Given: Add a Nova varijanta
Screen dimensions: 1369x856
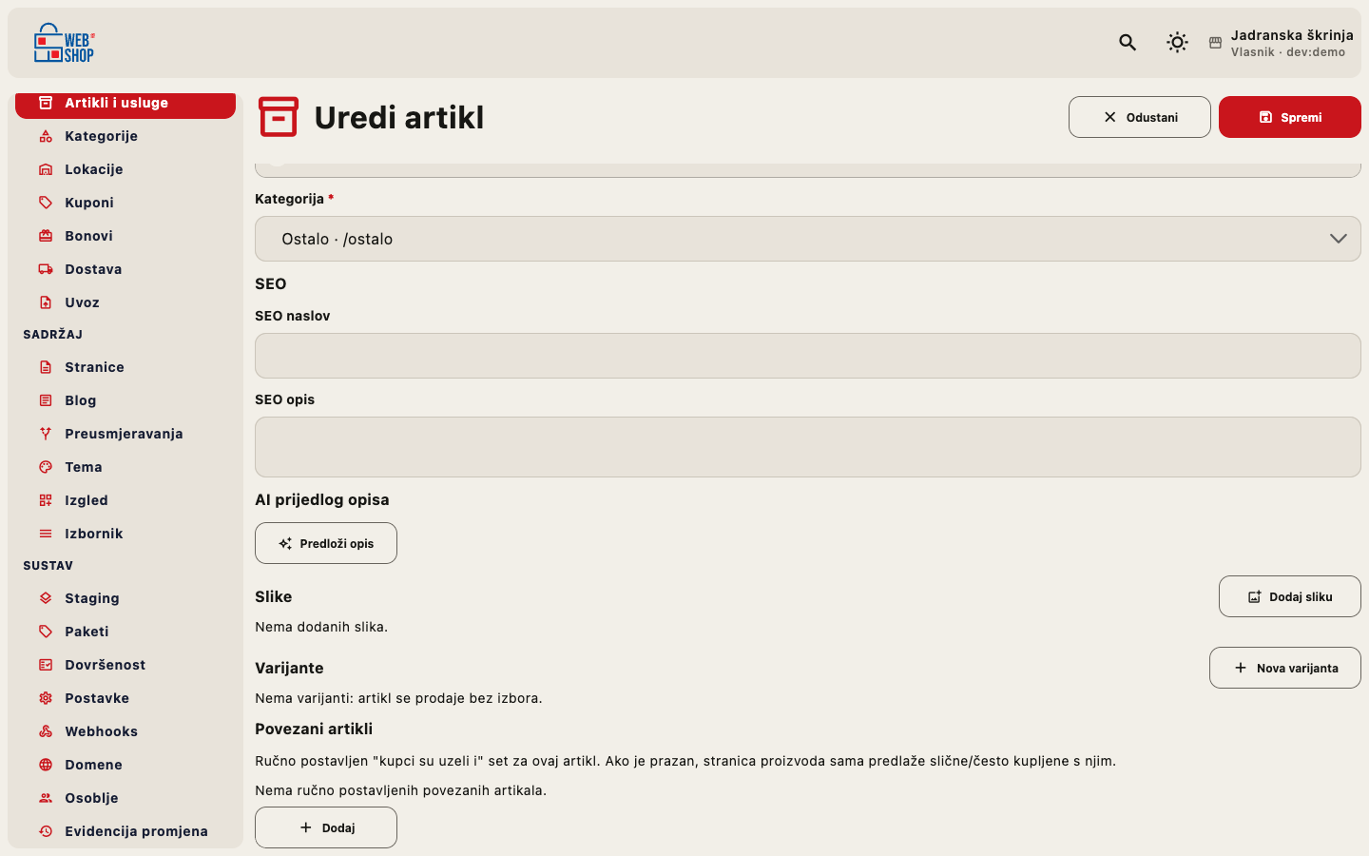Looking at the screenshot, I should pyautogui.click(x=1285, y=668).
